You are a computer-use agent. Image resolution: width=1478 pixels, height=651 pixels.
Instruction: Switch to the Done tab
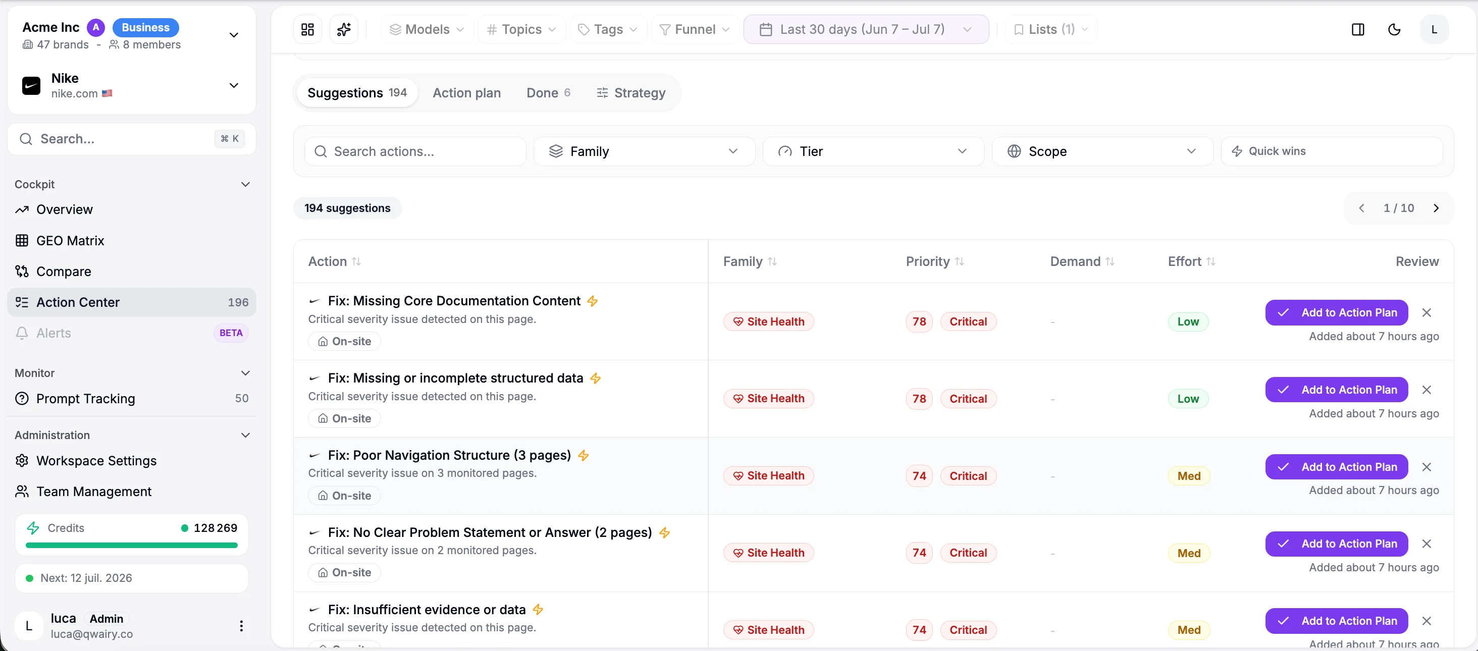[548, 93]
